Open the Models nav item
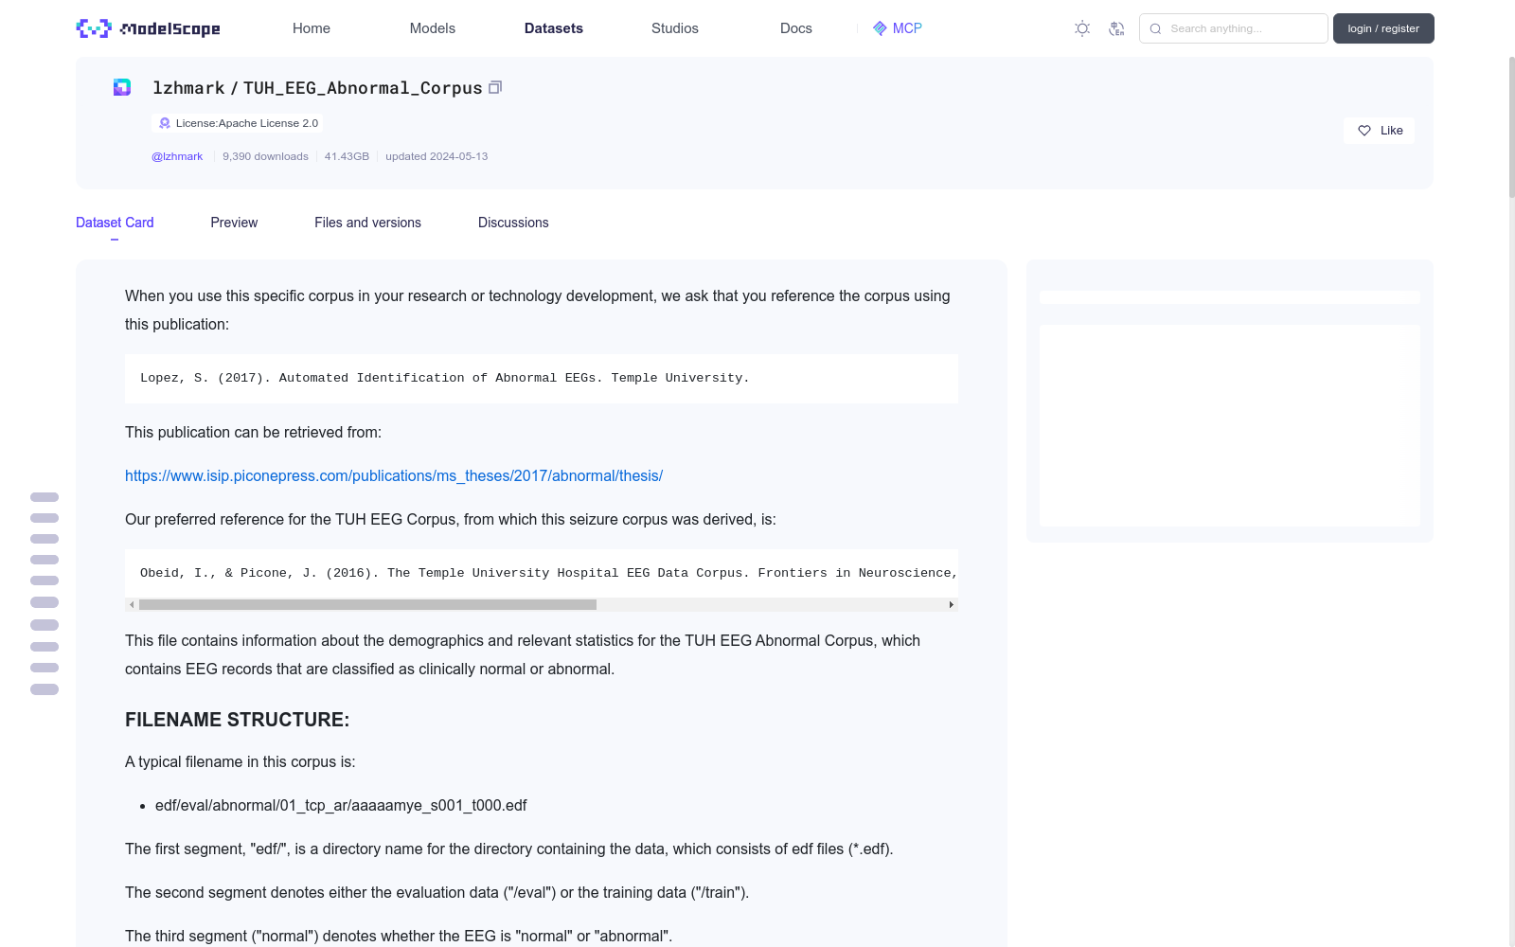This screenshot has width=1515, height=947. pyautogui.click(x=433, y=28)
